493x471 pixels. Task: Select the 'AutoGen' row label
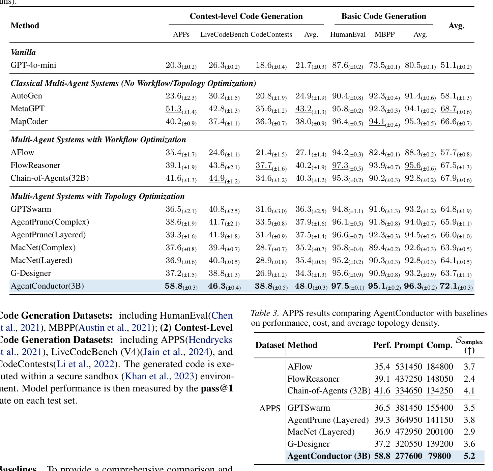pos(26,96)
